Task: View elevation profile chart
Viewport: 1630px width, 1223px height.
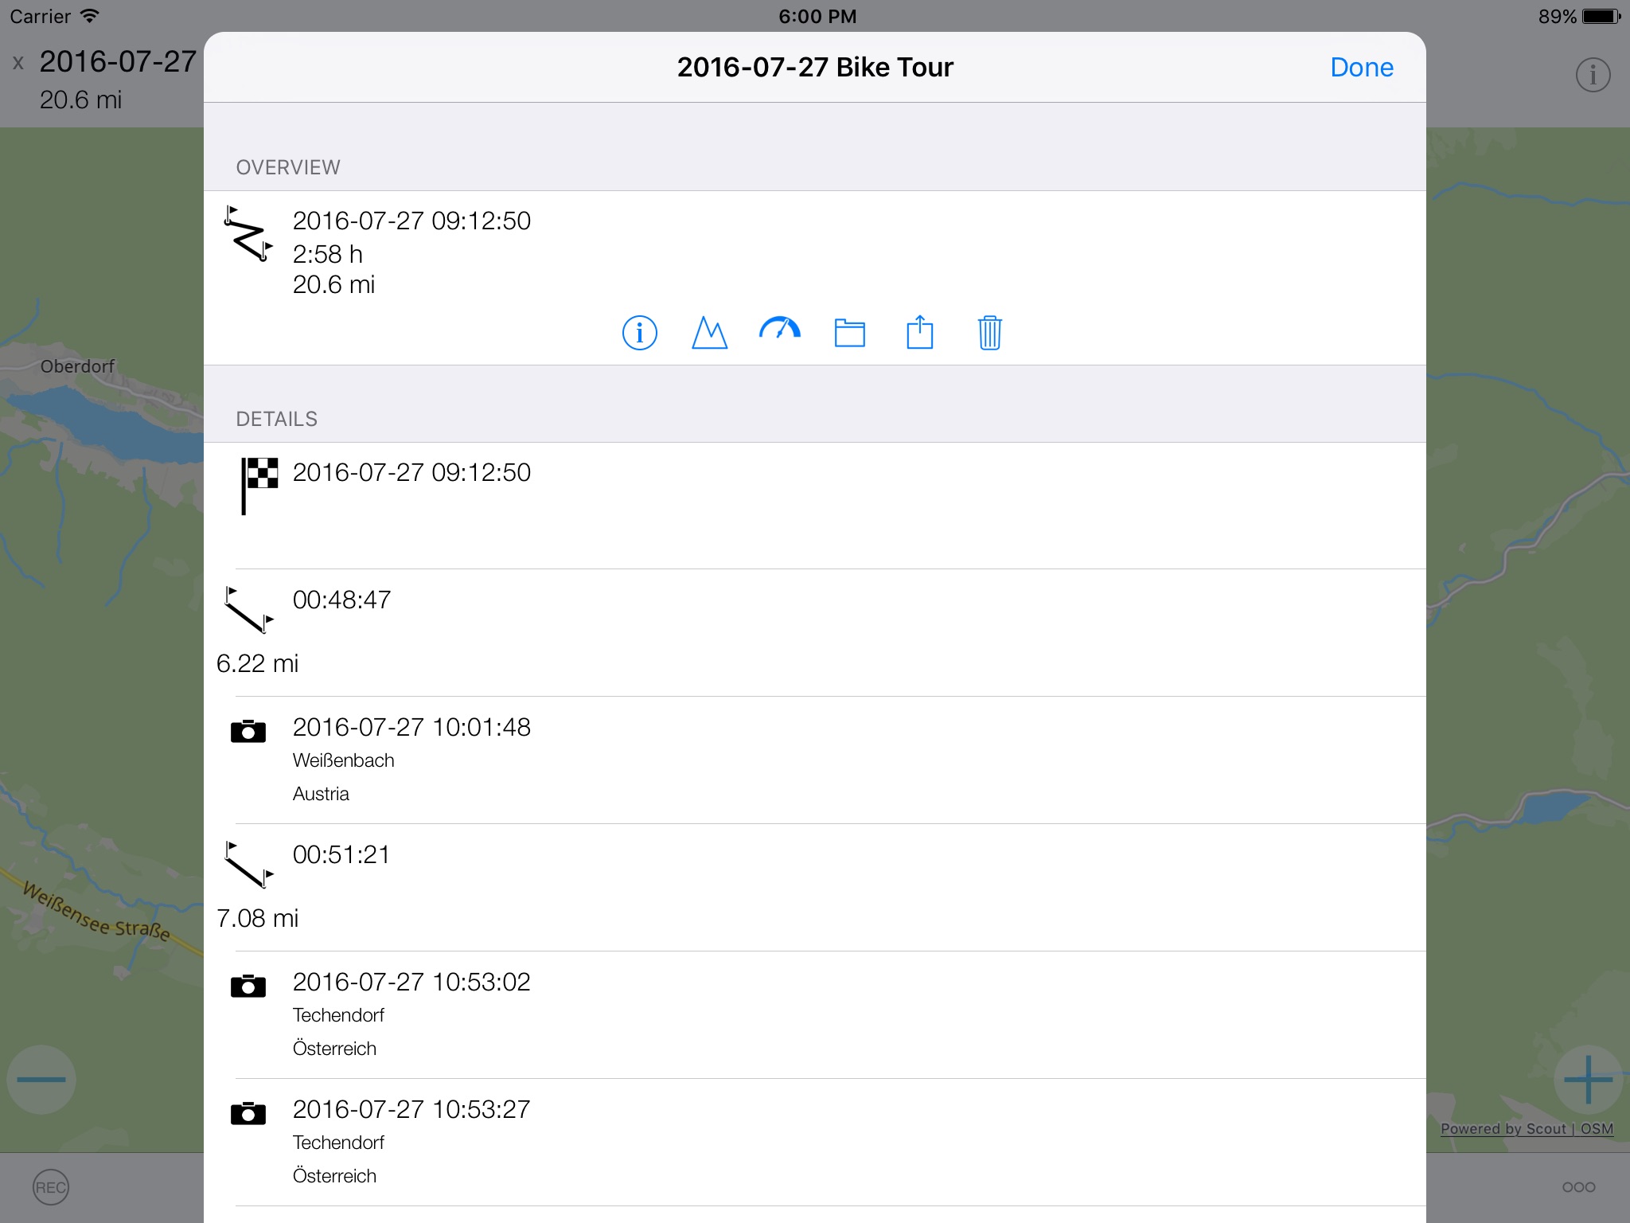Action: [x=710, y=331]
